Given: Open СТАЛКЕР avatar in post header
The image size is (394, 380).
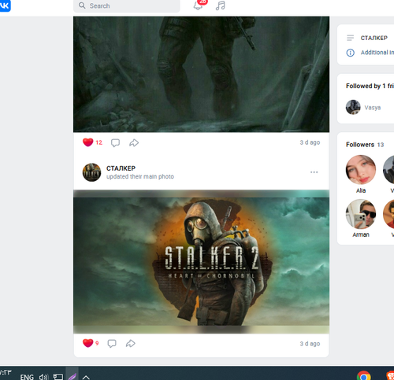Looking at the screenshot, I should click(x=91, y=172).
